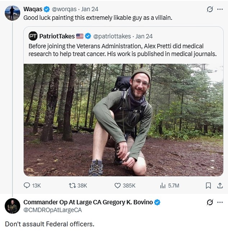This screenshot has width=228, height=231.
Task: Click the PatriotTakes PT logo avatar
Action: pyautogui.click(x=33, y=36)
